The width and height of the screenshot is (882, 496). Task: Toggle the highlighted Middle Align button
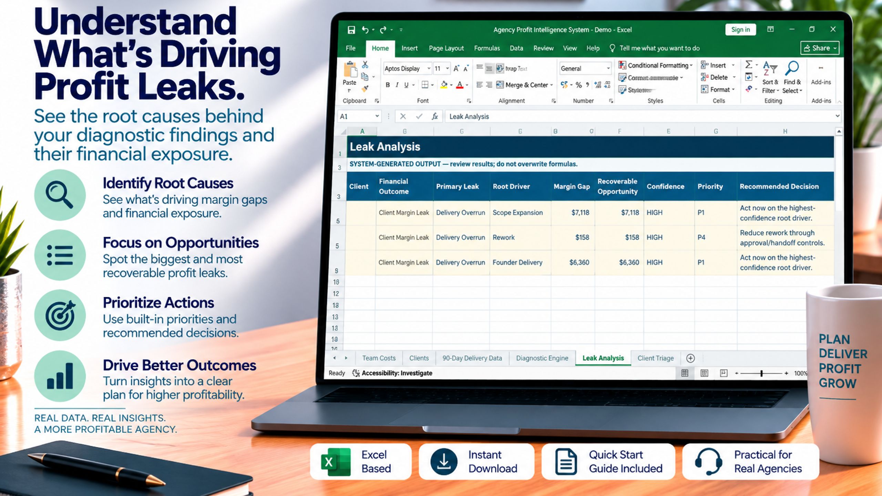(489, 68)
